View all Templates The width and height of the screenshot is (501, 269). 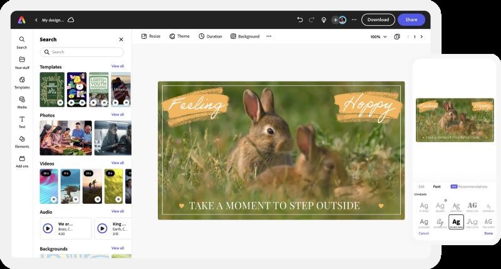pyautogui.click(x=118, y=66)
